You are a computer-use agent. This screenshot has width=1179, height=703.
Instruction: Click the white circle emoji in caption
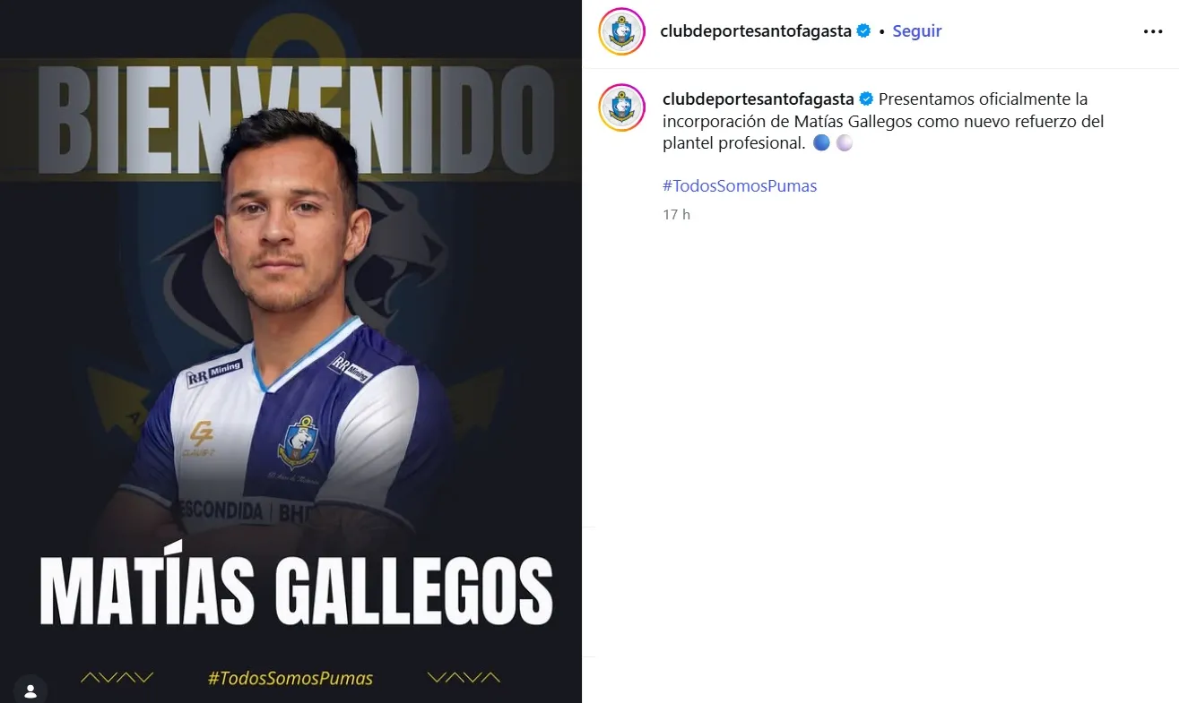click(844, 142)
